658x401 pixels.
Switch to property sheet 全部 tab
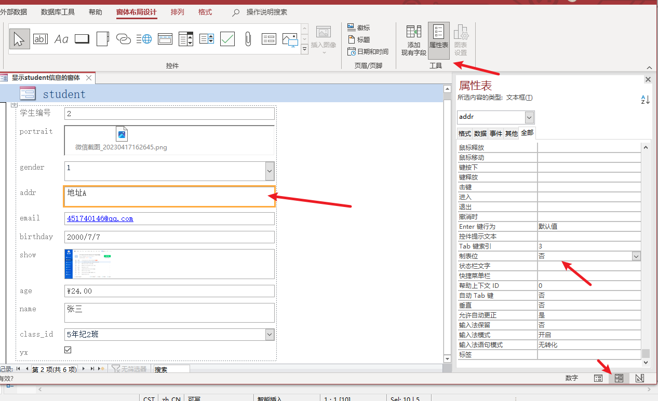click(x=527, y=133)
